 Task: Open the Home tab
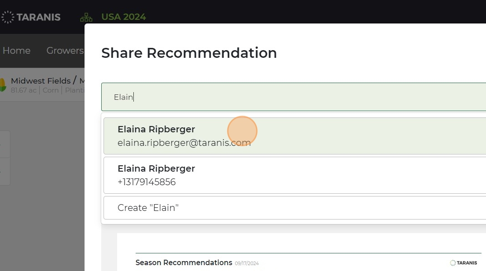17,51
